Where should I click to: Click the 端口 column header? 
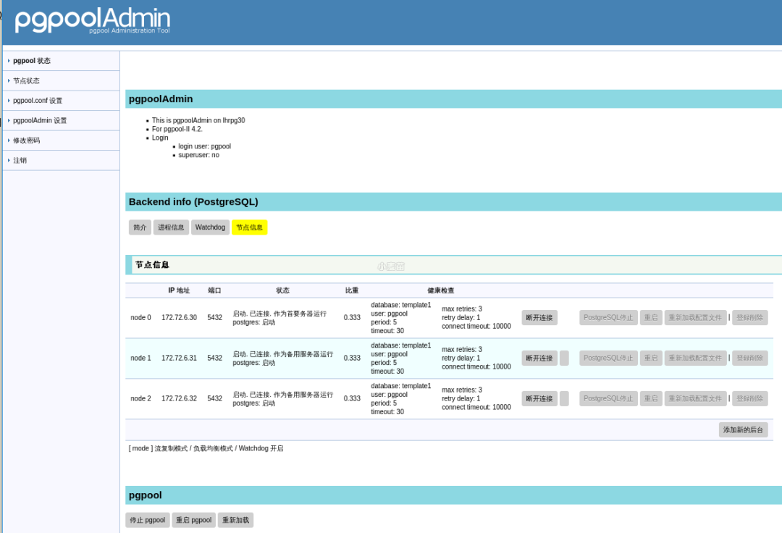(x=214, y=290)
